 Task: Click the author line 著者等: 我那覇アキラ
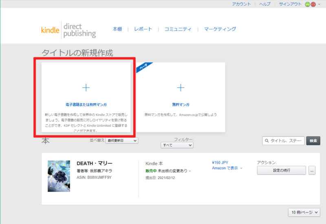point(95,171)
